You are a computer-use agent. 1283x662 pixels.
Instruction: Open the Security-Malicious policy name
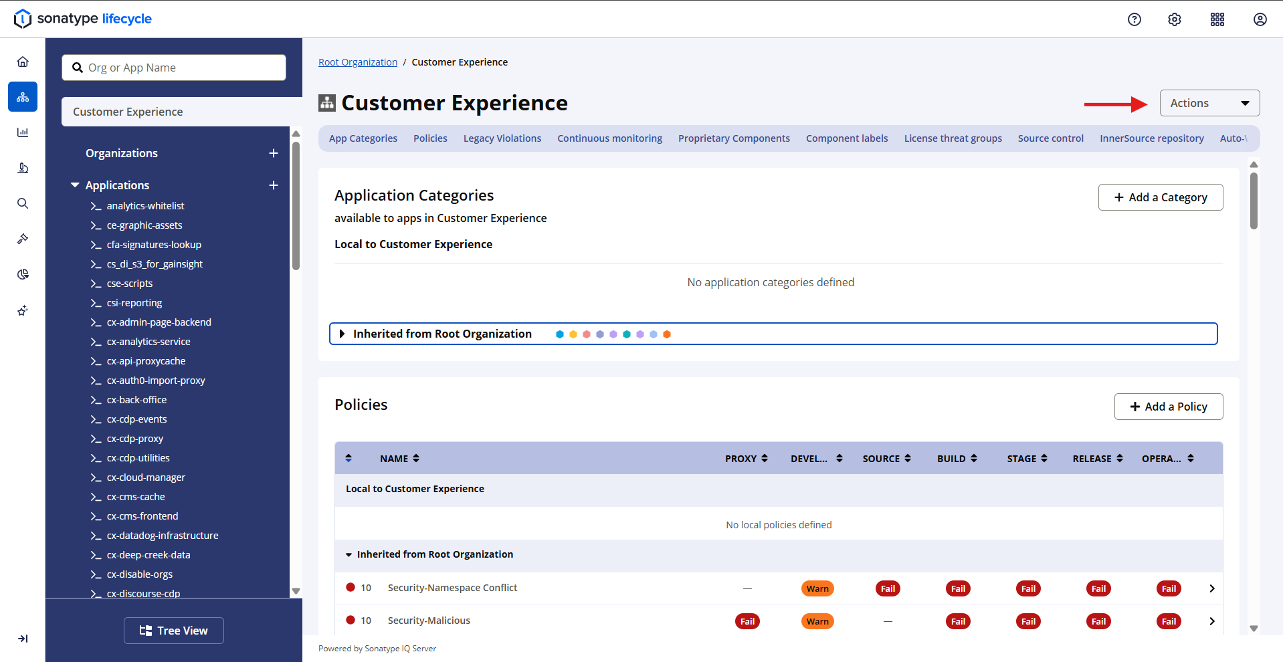coord(429,621)
